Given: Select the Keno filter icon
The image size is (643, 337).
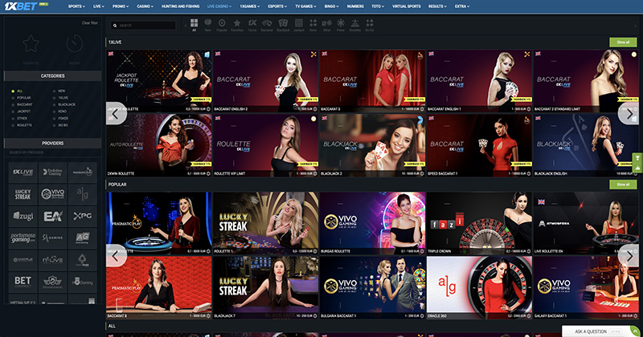Looking at the screenshot, I should 313,25.
